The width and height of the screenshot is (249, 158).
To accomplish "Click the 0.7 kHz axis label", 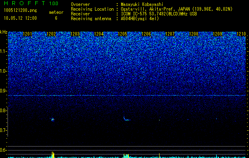I will click(x=4, y=130).
